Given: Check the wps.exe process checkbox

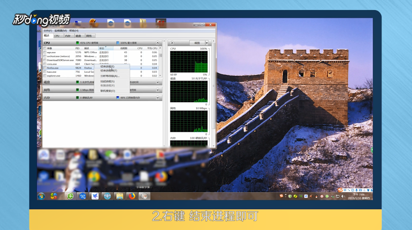Looking at the screenshot, I should [45, 52].
